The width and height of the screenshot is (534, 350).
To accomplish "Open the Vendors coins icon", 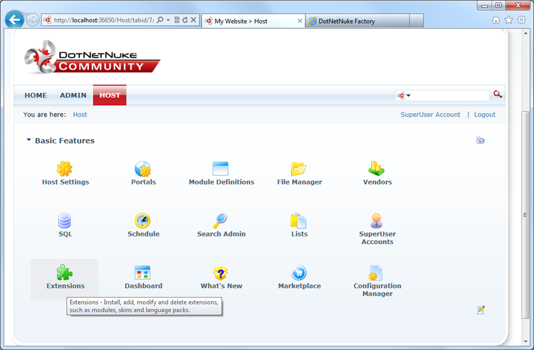I will click(x=377, y=168).
